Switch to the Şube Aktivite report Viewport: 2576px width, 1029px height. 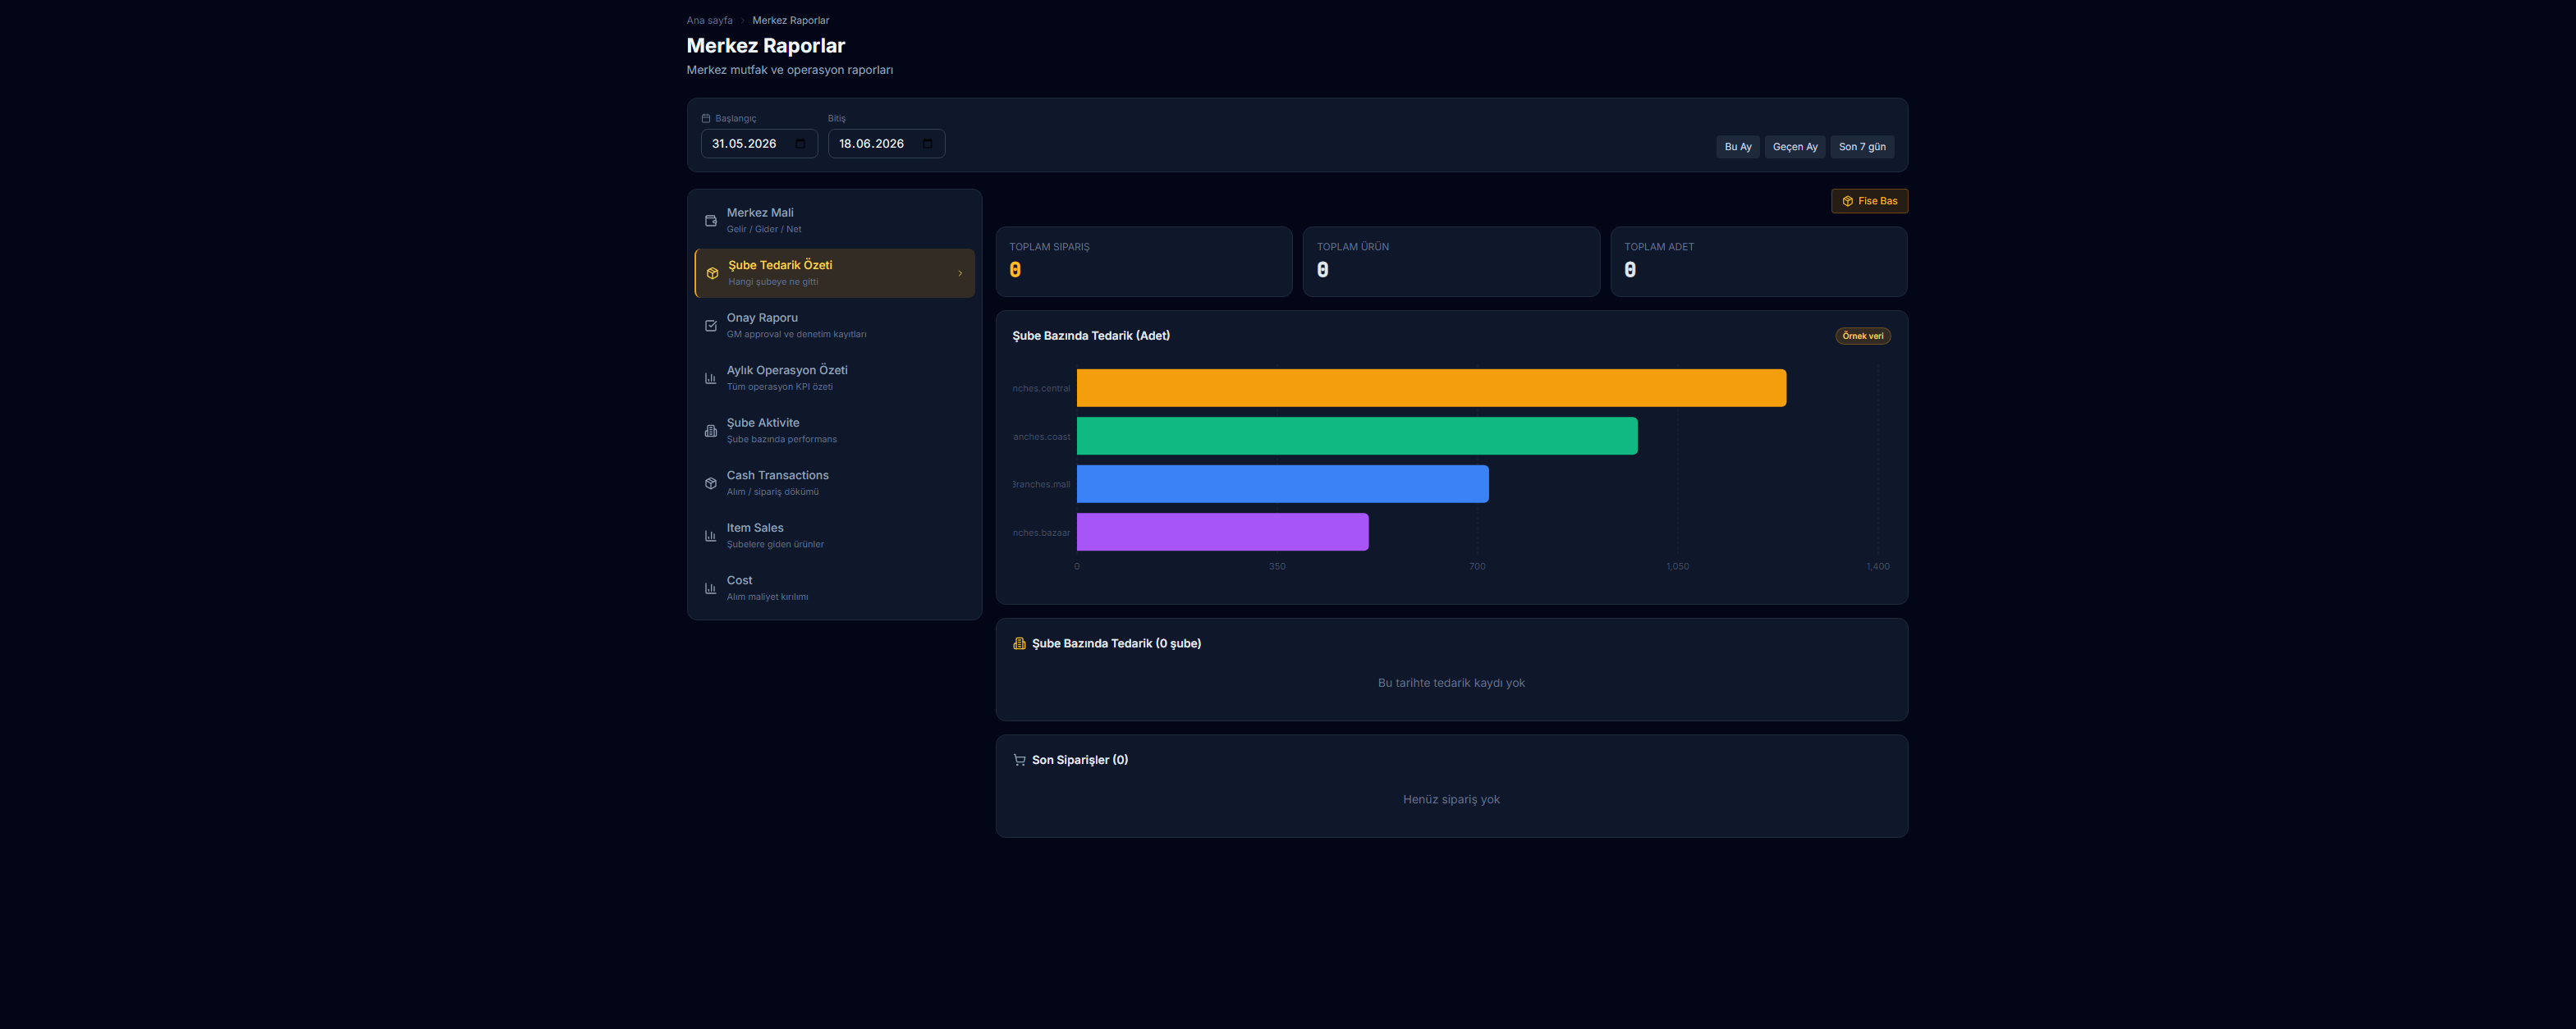click(834, 431)
